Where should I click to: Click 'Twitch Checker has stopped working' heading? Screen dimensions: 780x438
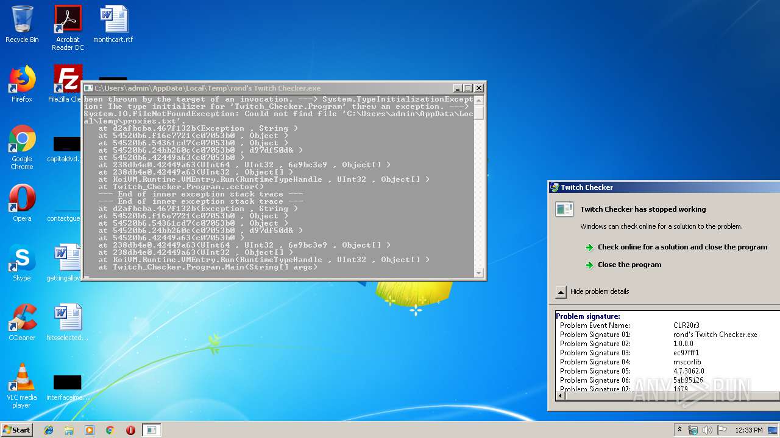(643, 209)
